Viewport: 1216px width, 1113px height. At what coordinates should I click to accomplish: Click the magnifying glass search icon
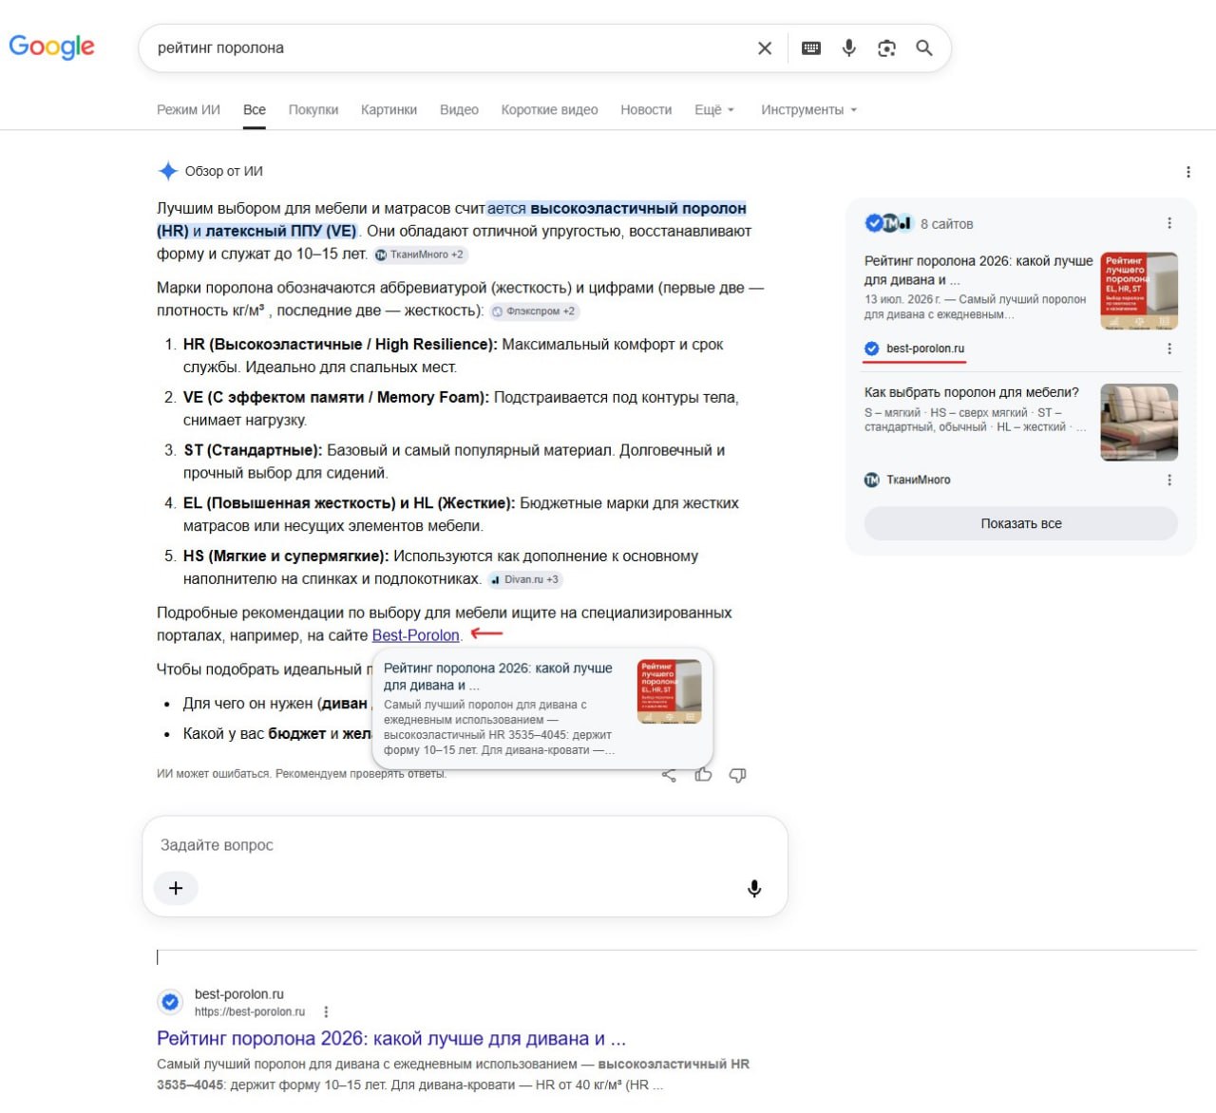click(x=924, y=48)
